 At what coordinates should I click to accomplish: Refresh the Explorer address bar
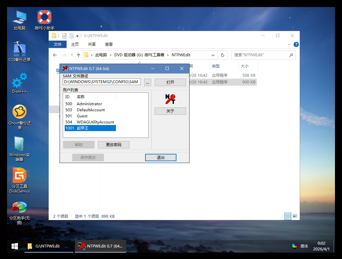[223, 55]
